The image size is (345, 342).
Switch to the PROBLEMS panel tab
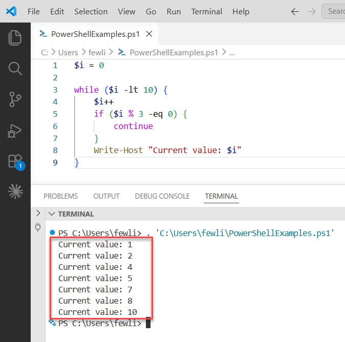click(x=61, y=196)
